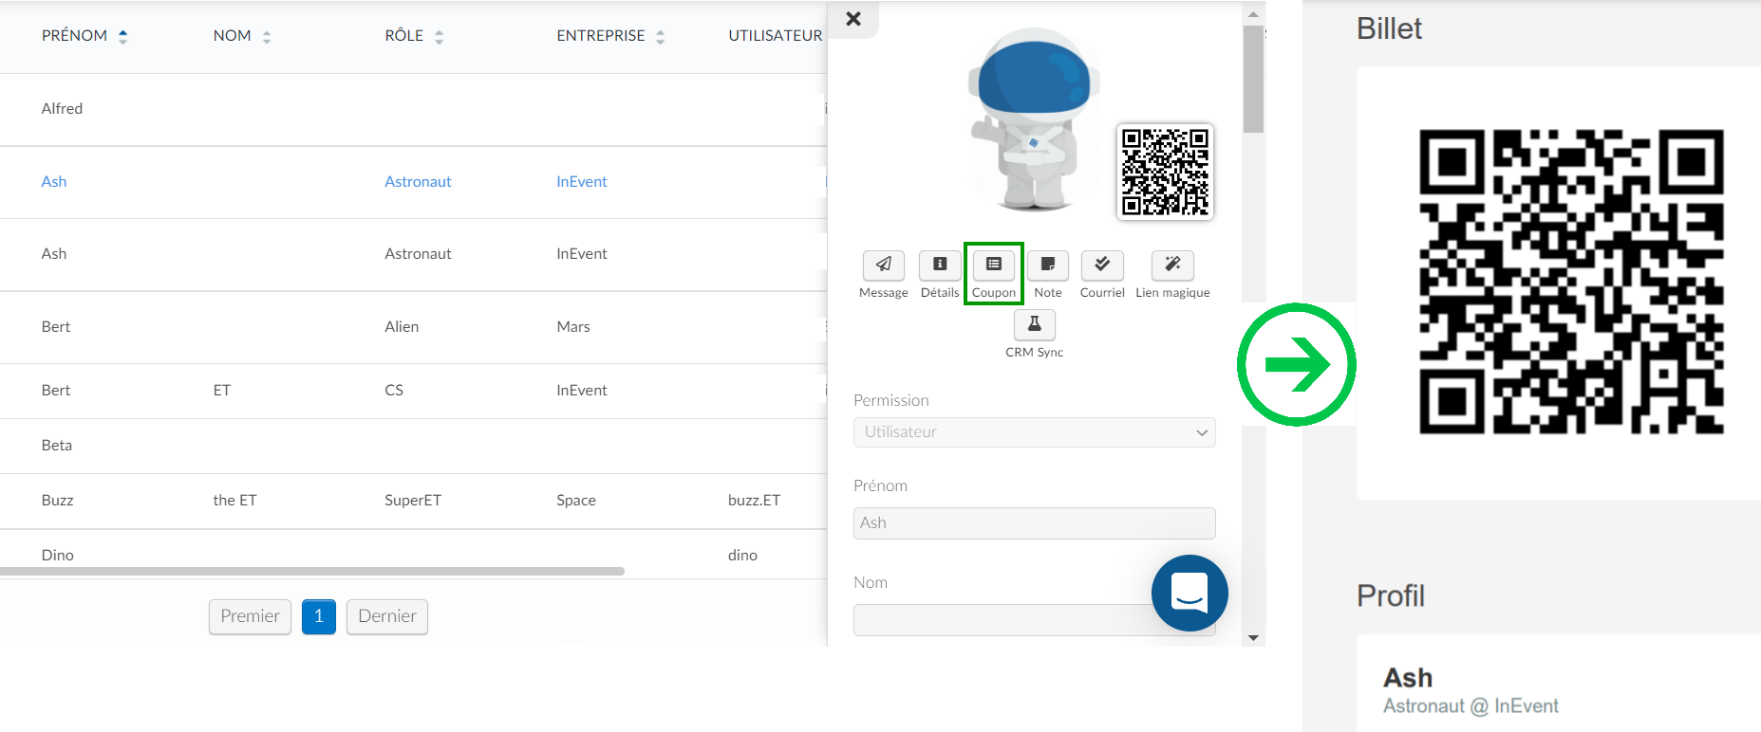Image resolution: width=1761 pixels, height=732 pixels.
Task: Select the Dino row
Action: click(x=413, y=554)
